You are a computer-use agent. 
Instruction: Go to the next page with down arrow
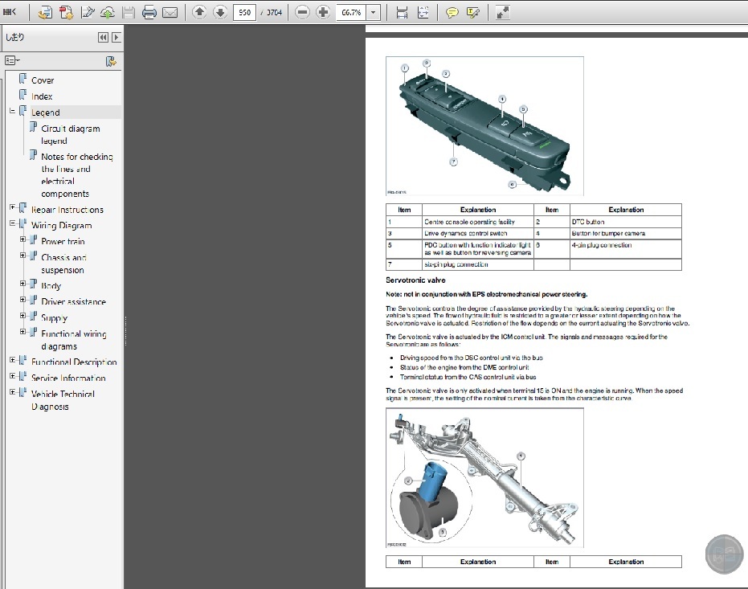[x=220, y=12]
